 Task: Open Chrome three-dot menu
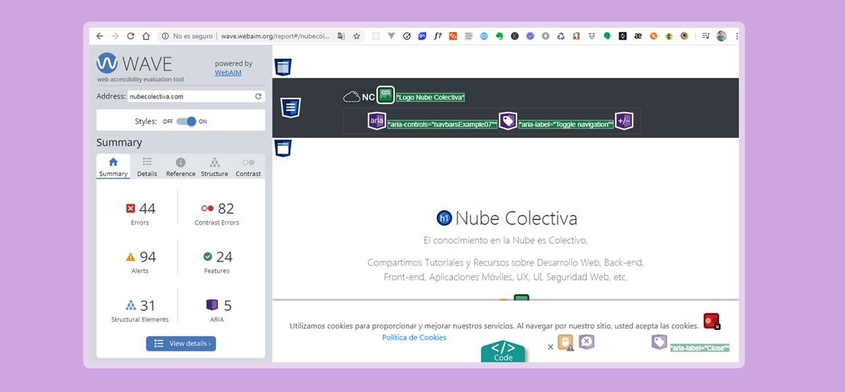(x=736, y=36)
